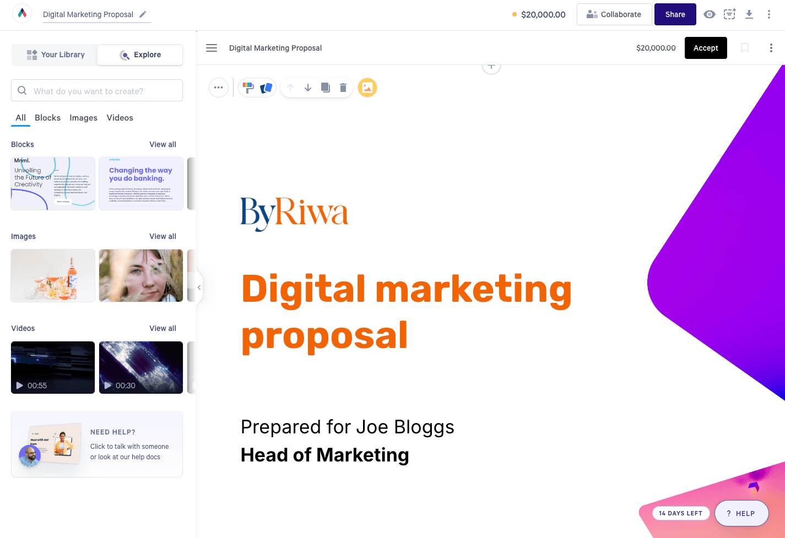This screenshot has width=785, height=538.
Task: Open the page header kebab menu
Action: (x=771, y=48)
